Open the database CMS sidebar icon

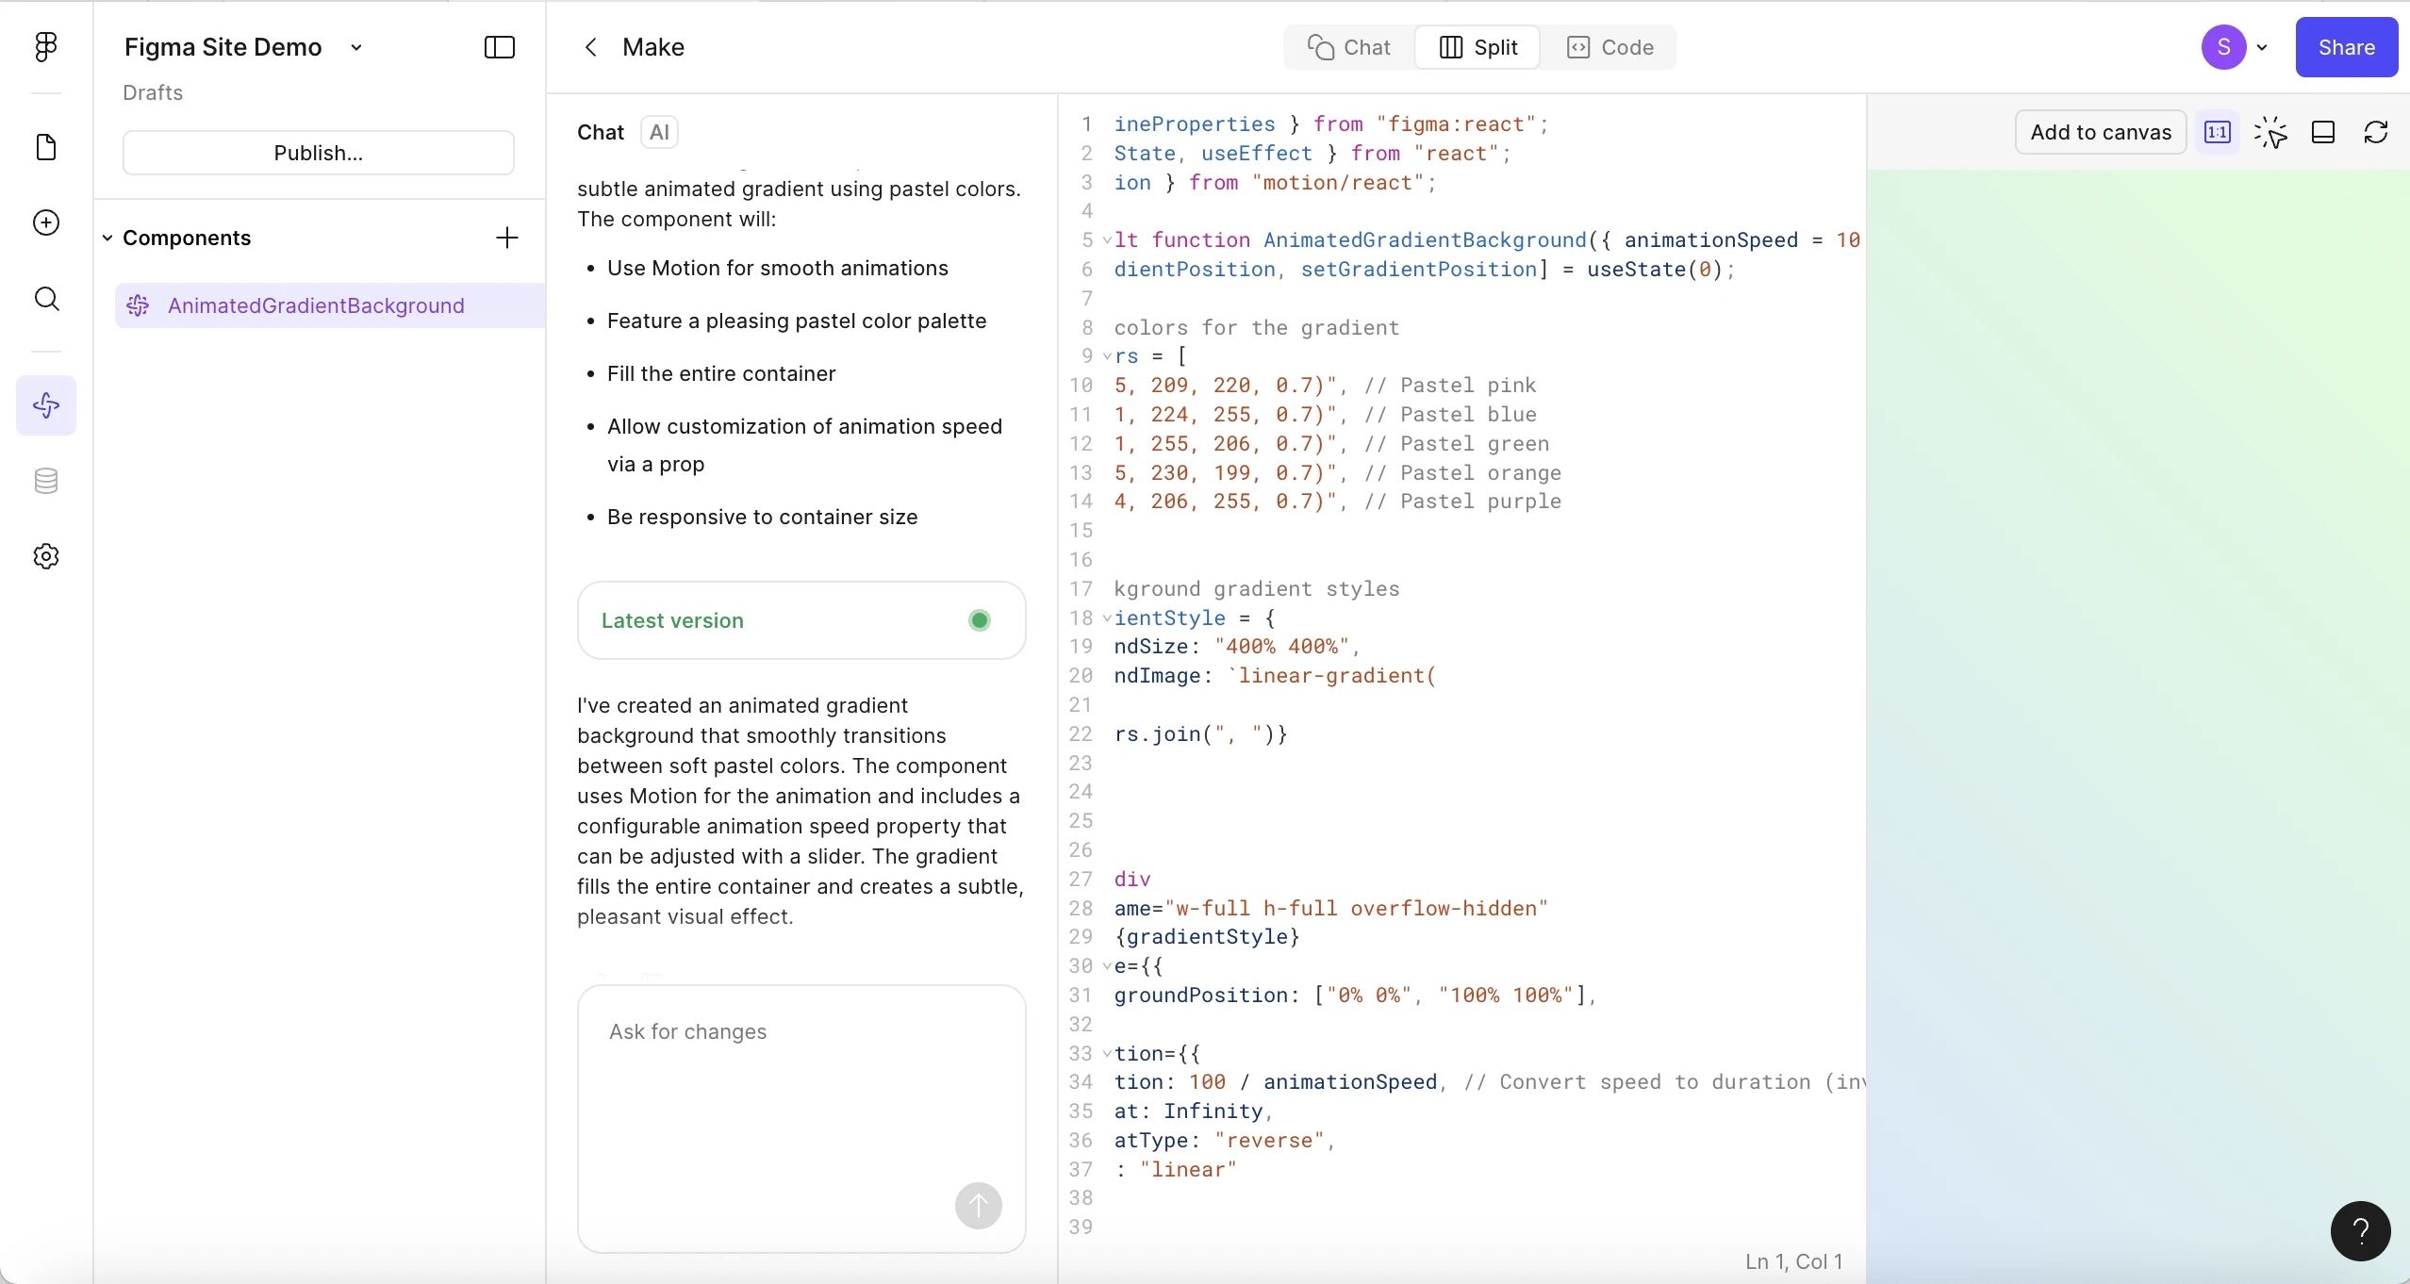click(x=45, y=481)
